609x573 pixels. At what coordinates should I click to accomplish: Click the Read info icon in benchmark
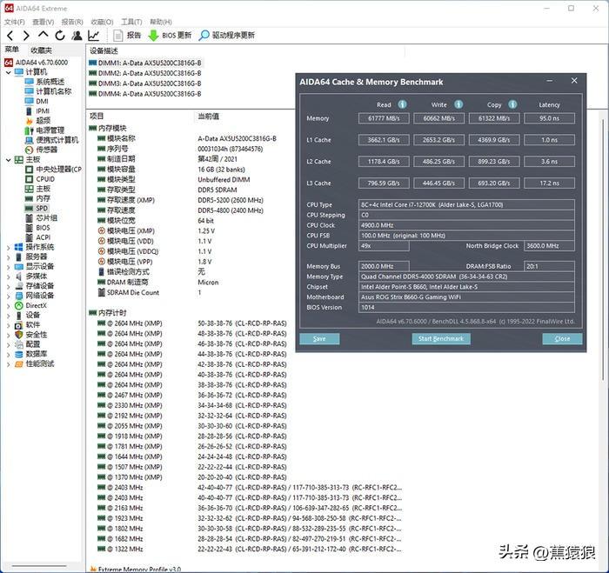(x=402, y=104)
